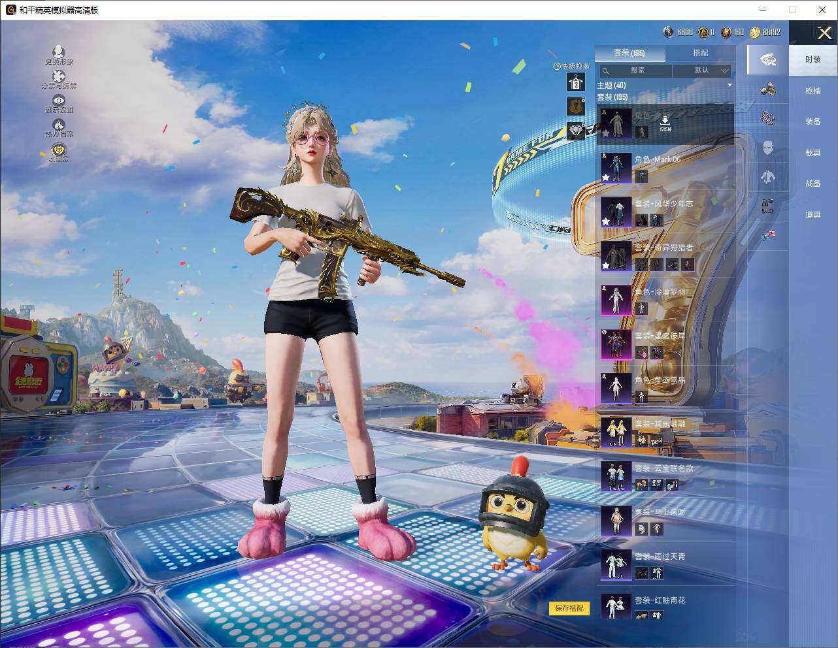The height and width of the screenshot is (648, 838).
Task: Click the silver 6600 currency icon
Action: 668,32
